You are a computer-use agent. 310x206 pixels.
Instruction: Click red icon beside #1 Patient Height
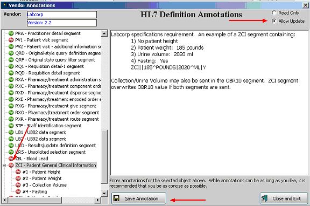coord(18,171)
